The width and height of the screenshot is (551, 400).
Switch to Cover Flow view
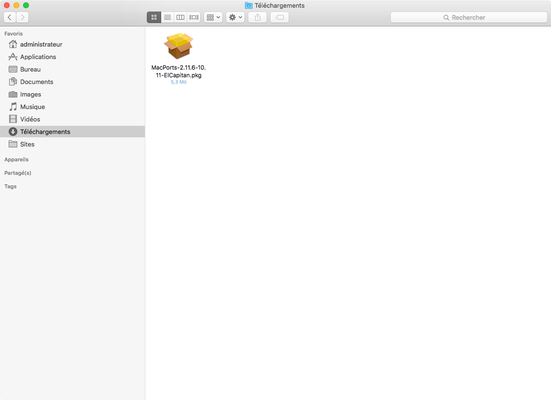click(x=194, y=17)
